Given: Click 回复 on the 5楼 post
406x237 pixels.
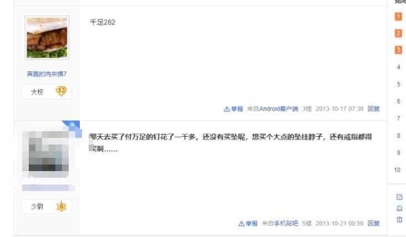Looking at the screenshot, I should 373,223.
